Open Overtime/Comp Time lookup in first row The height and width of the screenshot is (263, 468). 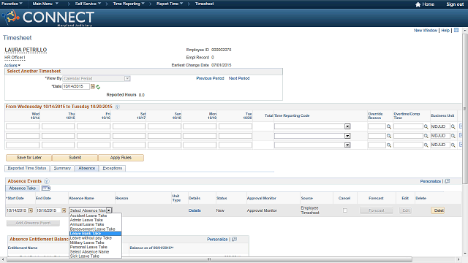pos(426,126)
